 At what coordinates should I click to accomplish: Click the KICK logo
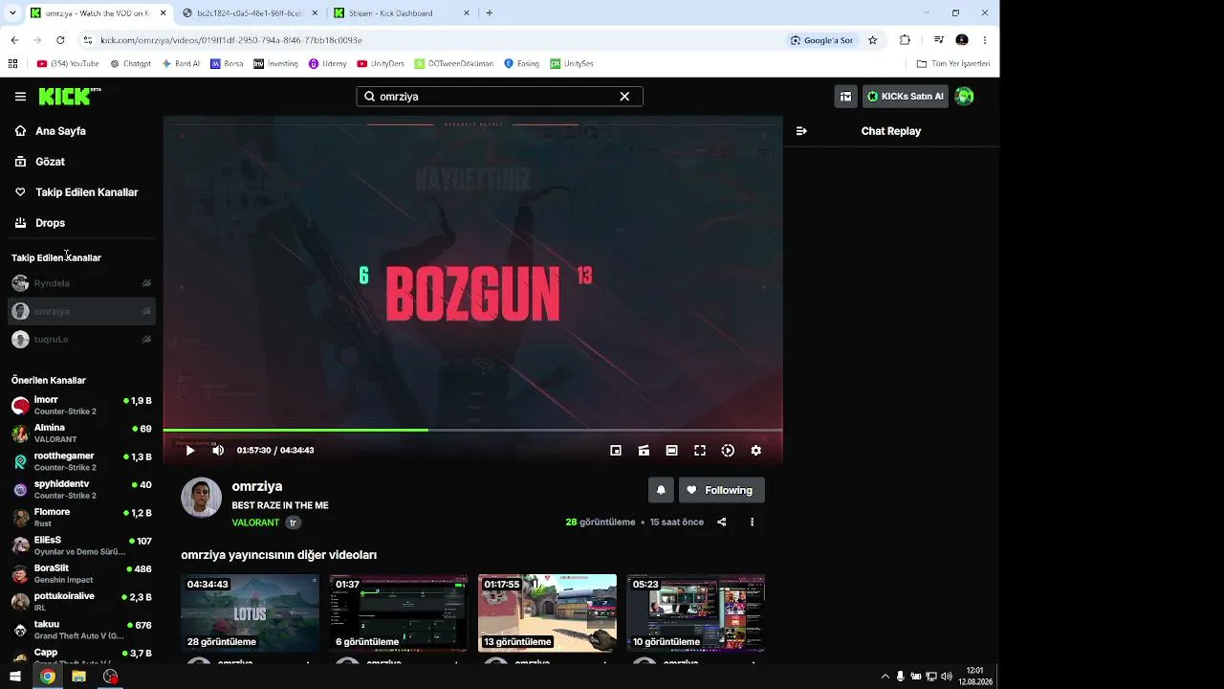(69, 97)
